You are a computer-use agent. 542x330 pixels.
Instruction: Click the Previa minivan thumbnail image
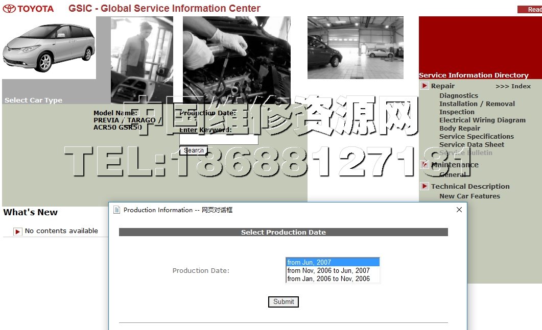[49, 47]
